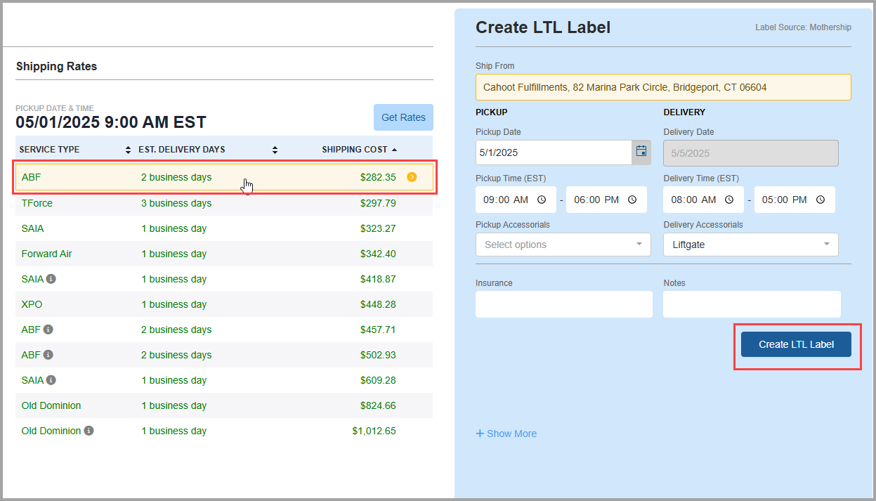The width and height of the screenshot is (876, 501).
Task: Click the Notes input field
Action: point(752,304)
